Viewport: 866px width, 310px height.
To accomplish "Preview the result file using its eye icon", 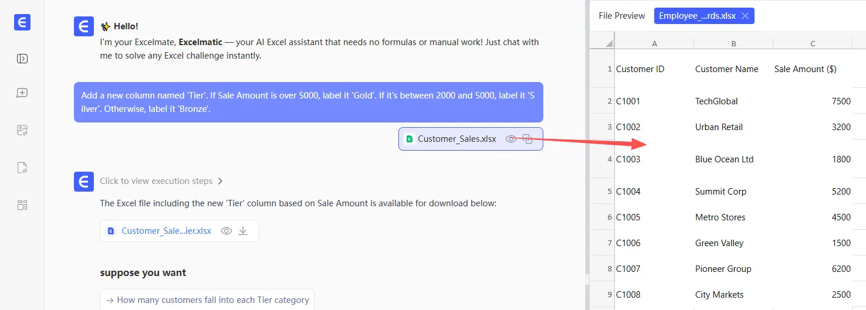I will pos(226,231).
